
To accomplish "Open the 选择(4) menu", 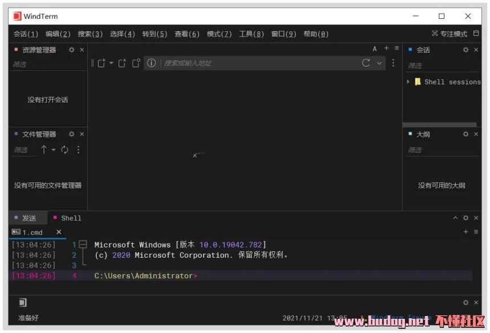I will 122,34.
